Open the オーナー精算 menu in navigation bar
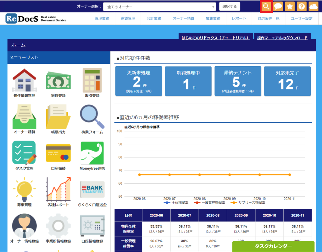The width and height of the screenshot is (322, 252). tap(183, 19)
